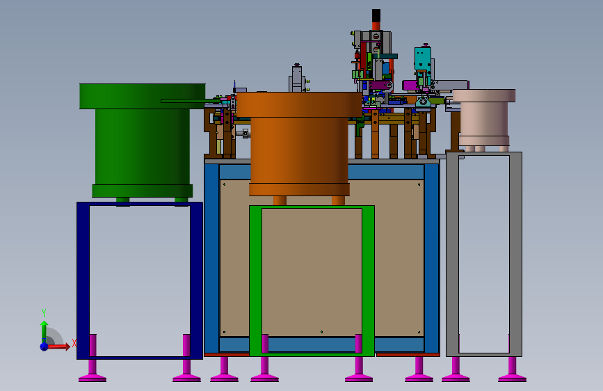Image resolution: width=603 pixels, height=391 pixels.
Task: Select the green feed track leaving the green bowl
Action: tap(191, 101)
